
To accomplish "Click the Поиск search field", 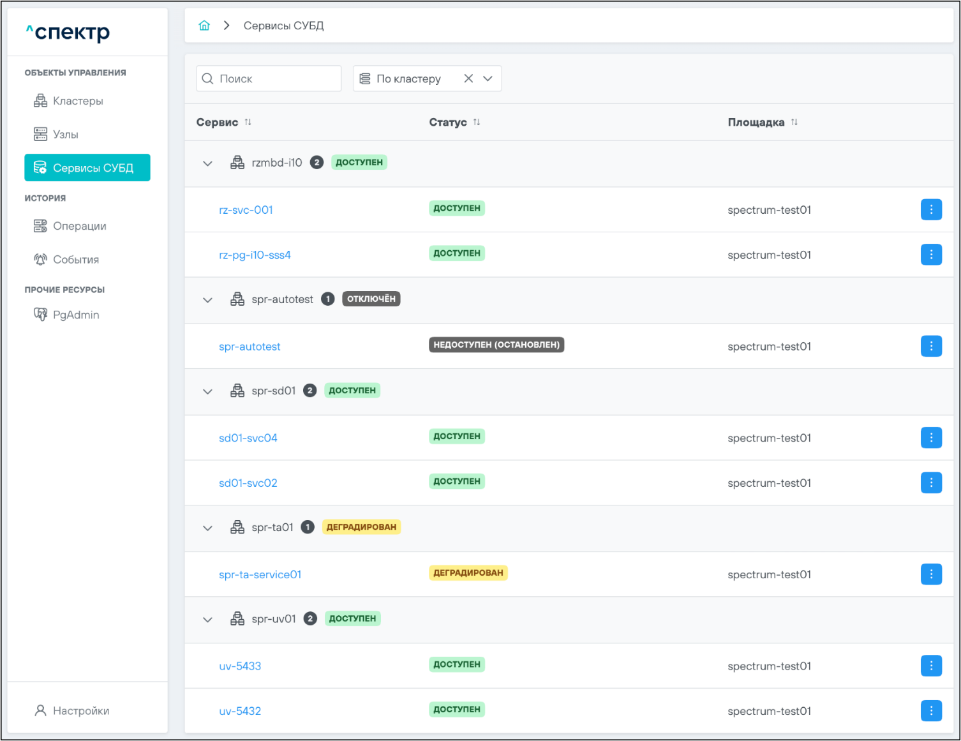I will click(274, 79).
